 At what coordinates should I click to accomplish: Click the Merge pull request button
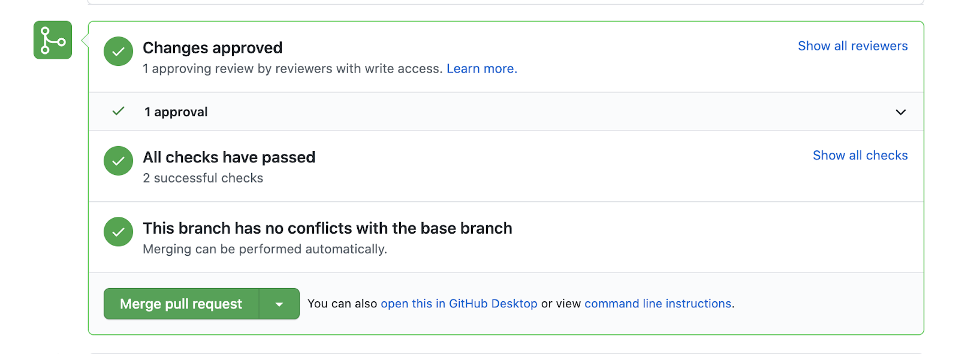181,304
